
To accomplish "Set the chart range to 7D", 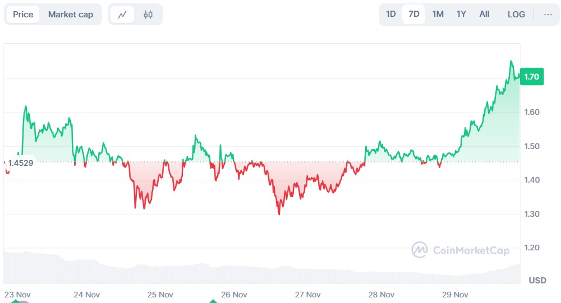I will point(414,15).
